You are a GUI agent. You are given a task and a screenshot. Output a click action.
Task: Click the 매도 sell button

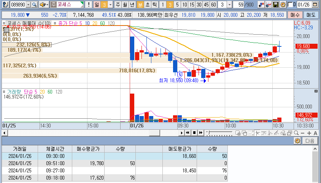(311, 15)
